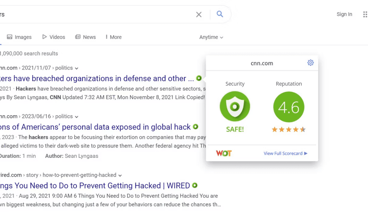The width and height of the screenshot is (368, 216).
Task: Click WOT green badge beside WIRED result
Action: [x=195, y=185]
